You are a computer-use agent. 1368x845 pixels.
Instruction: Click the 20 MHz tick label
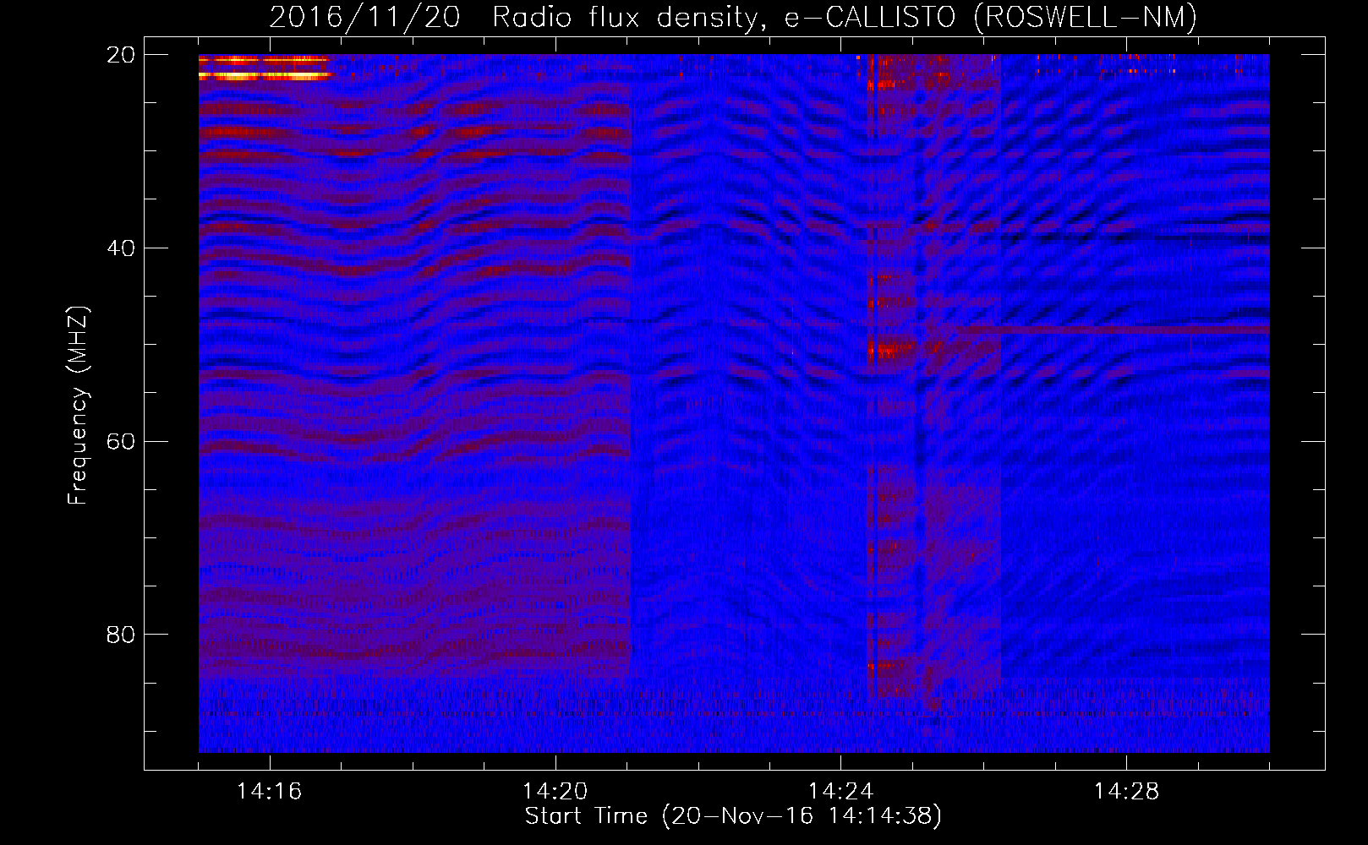point(121,55)
